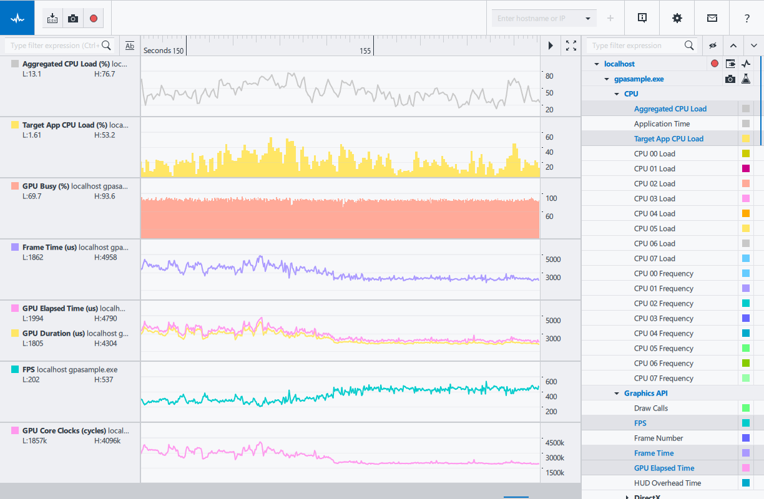Toggle the crossed-eye hide filter button

pos(713,46)
